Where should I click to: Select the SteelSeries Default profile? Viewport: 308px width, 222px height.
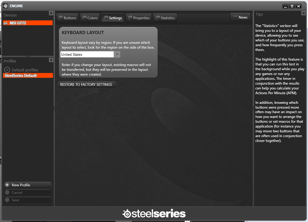(28, 75)
